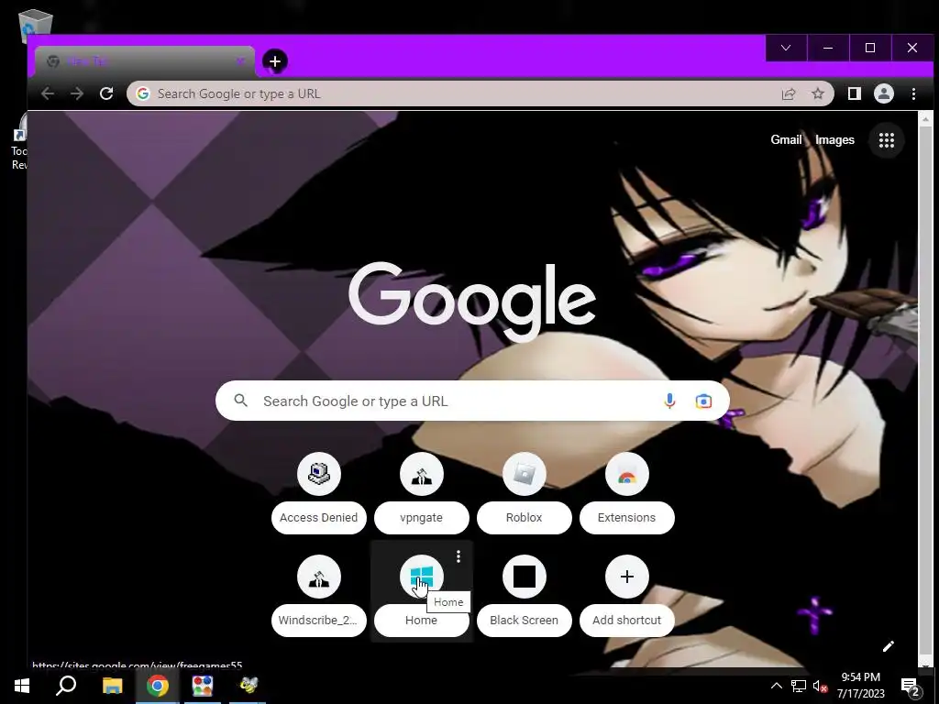Open Gmail link
Screen dimensions: 939x704
pyautogui.click(x=786, y=139)
